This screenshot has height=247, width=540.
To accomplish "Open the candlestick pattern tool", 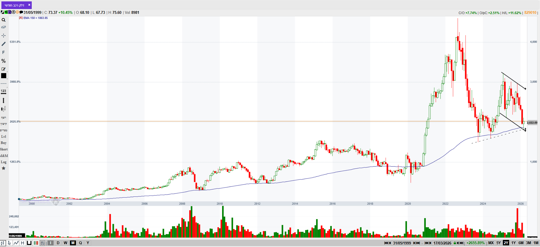I will (3, 109).
